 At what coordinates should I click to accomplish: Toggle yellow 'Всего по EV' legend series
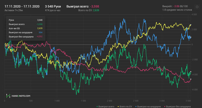[125, 107]
